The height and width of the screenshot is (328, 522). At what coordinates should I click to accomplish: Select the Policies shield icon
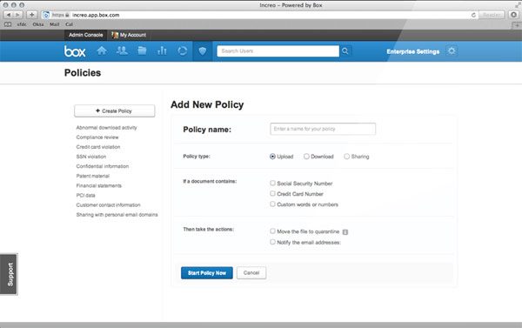tap(203, 51)
